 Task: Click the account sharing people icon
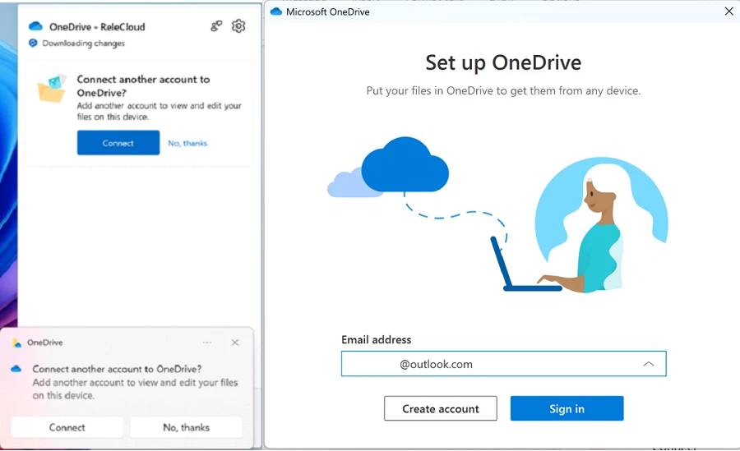click(x=216, y=26)
